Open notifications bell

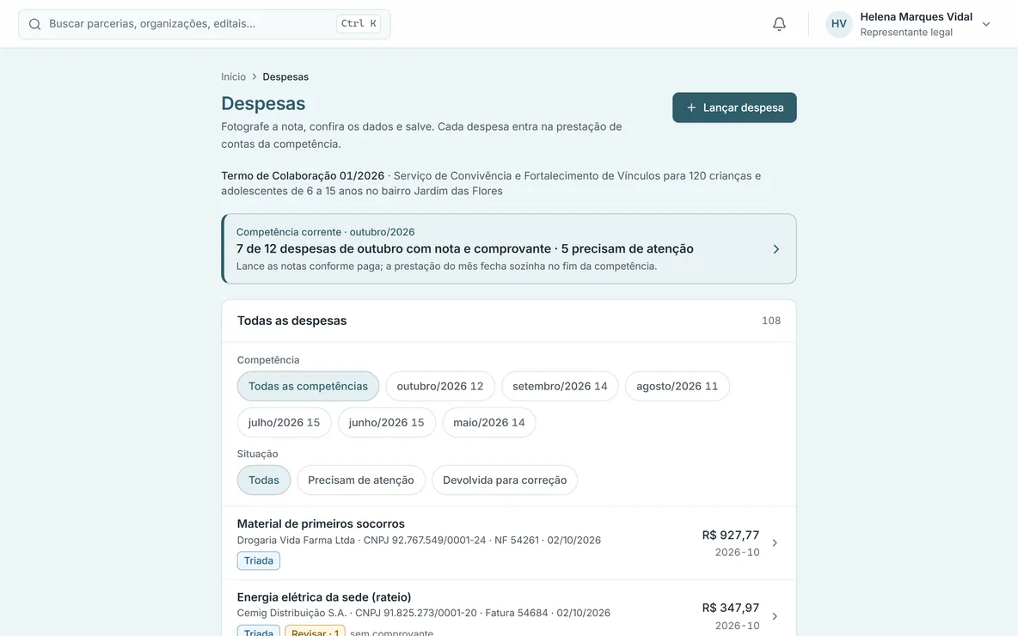(779, 24)
